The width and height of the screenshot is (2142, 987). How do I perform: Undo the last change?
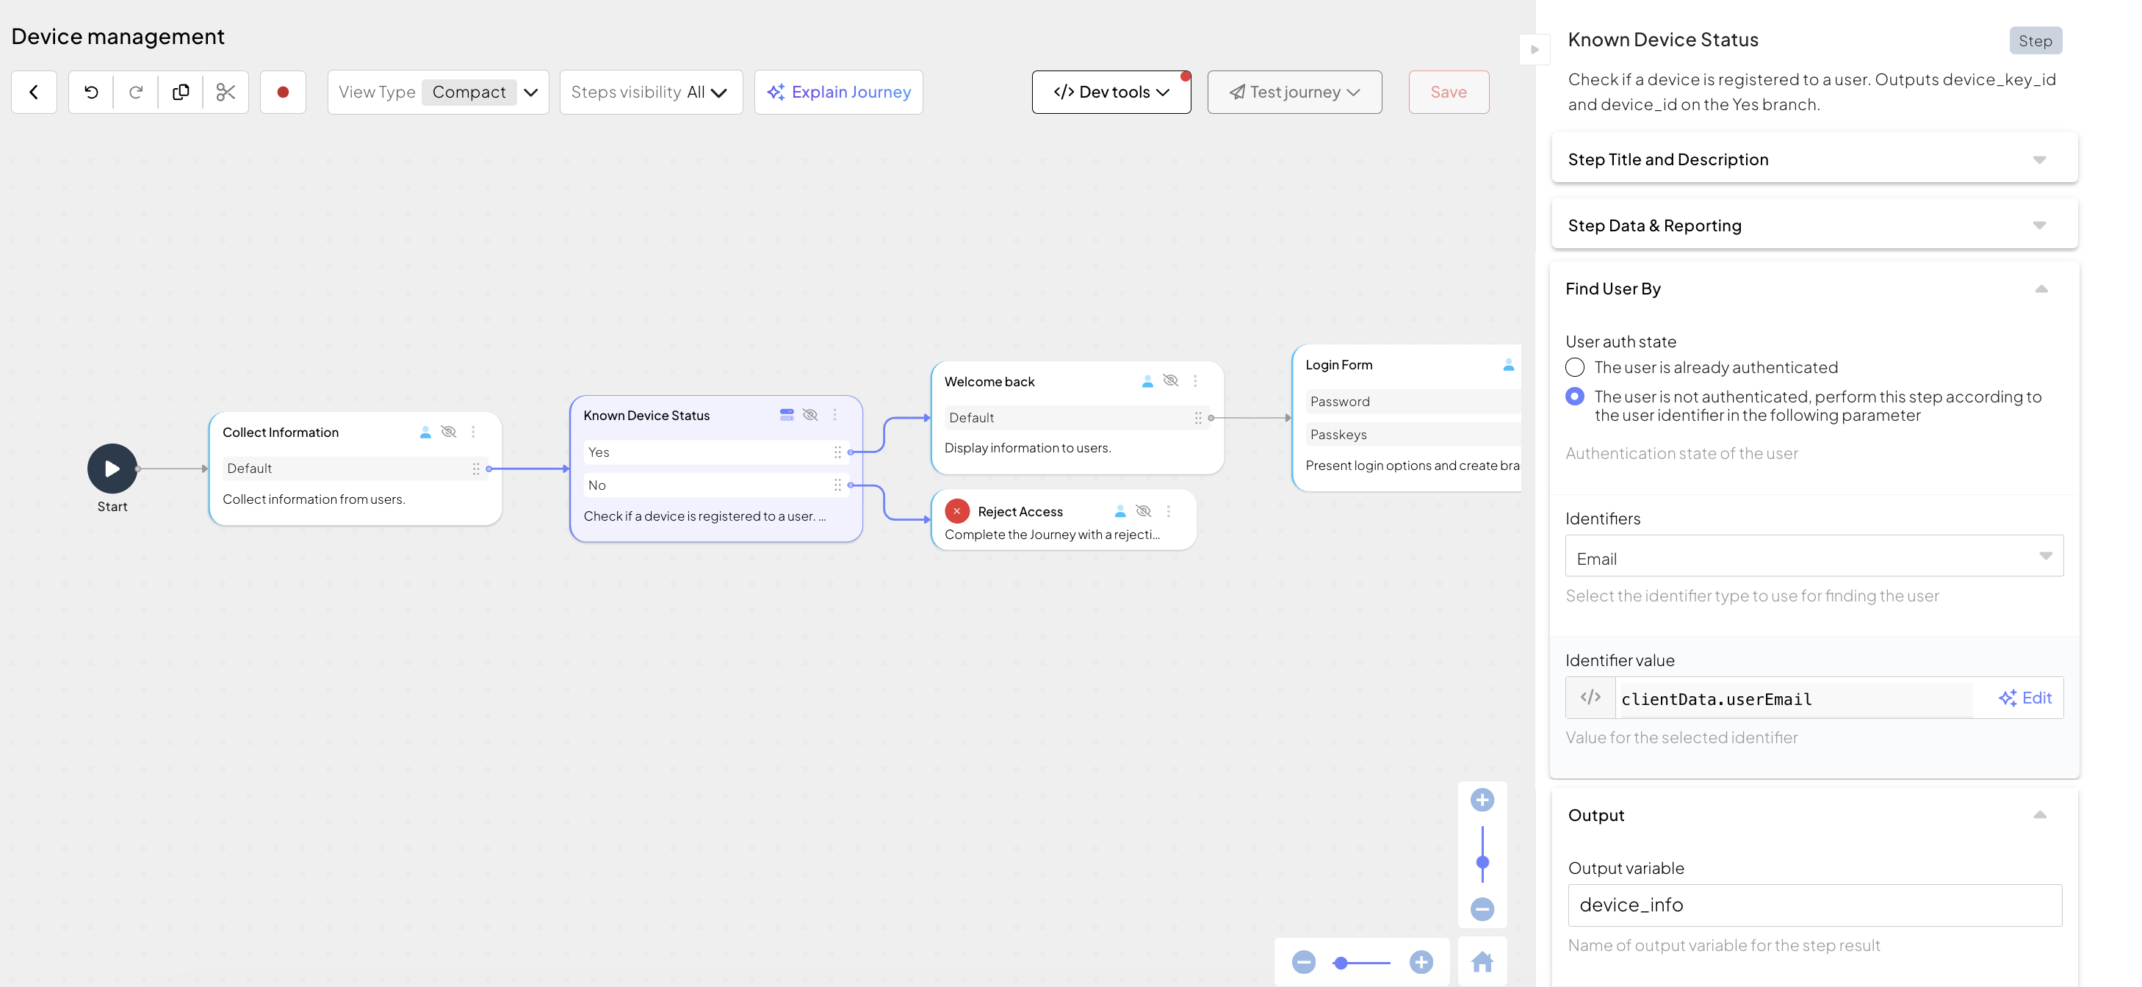pos(92,92)
